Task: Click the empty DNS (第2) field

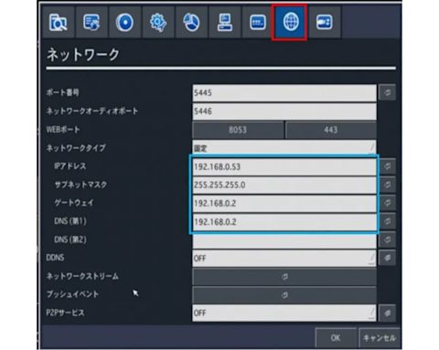Action: (284, 241)
